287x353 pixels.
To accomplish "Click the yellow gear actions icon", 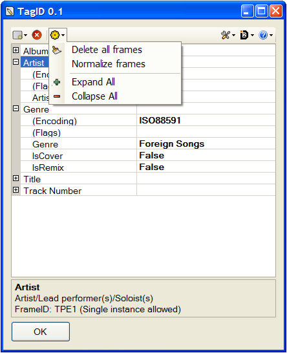I will pyautogui.click(x=55, y=35).
